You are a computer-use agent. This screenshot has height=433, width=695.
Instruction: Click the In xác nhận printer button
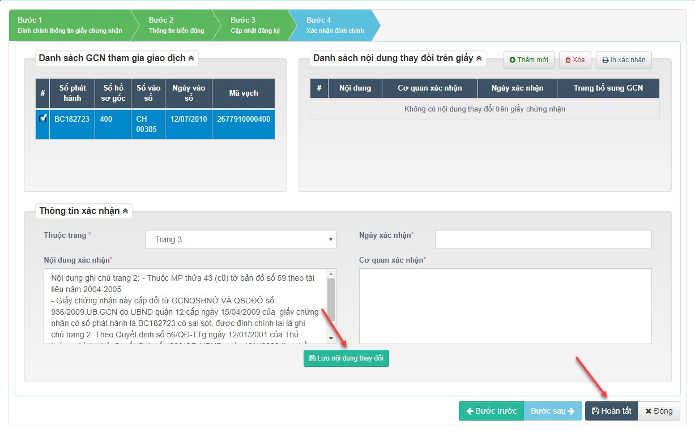[x=624, y=60]
